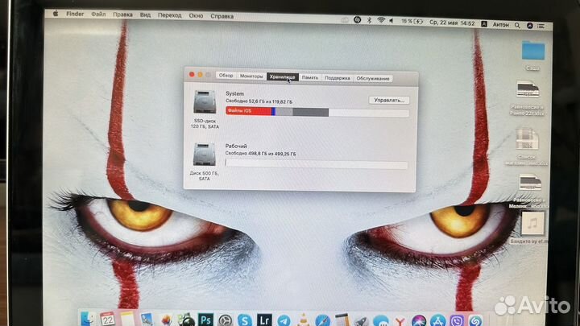The width and height of the screenshot is (580, 326).
Task: Switch to the Поддержка tab
Action: coord(338,78)
